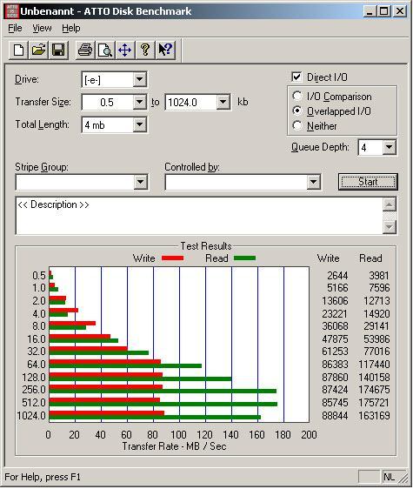Click the Start benchmark button
The image size is (413, 489).
[368, 182]
